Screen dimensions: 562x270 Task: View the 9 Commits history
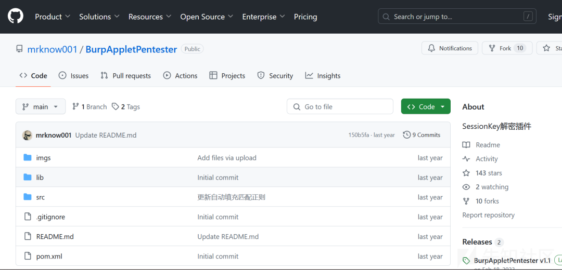(x=421, y=135)
